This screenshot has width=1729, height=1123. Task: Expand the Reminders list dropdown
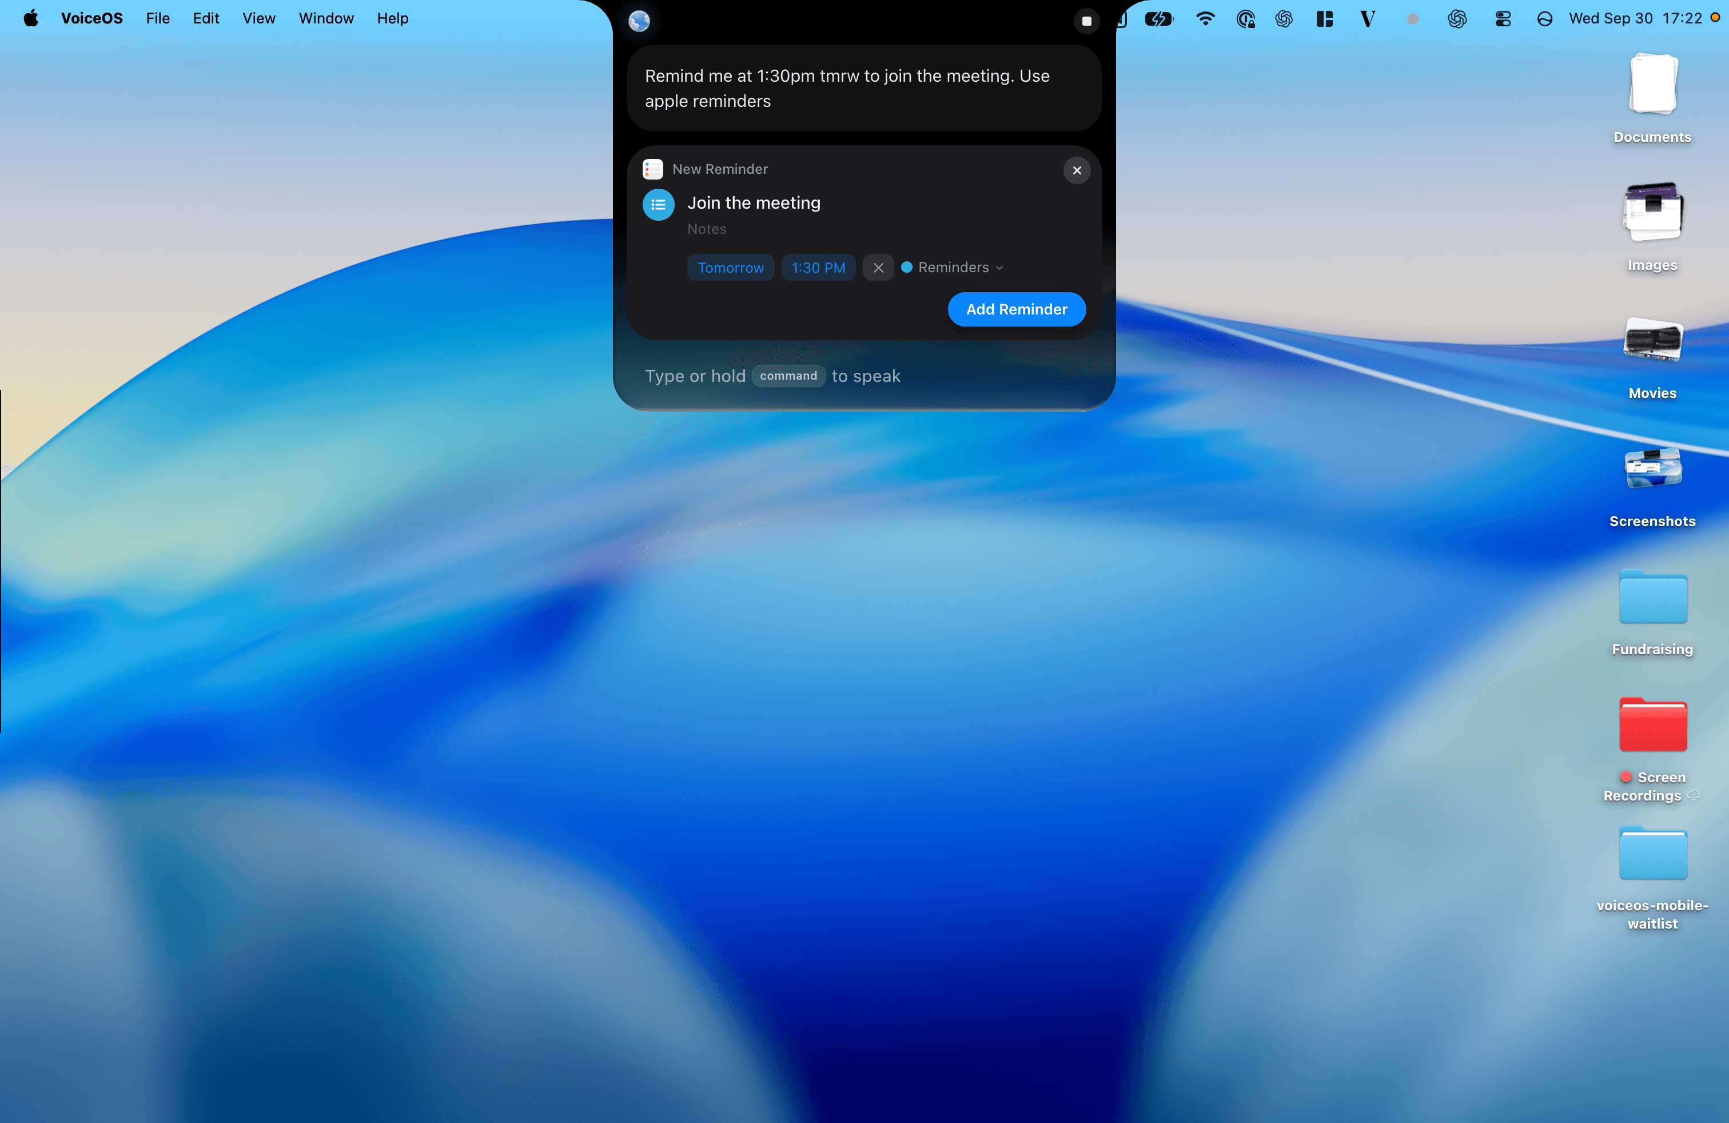click(951, 267)
